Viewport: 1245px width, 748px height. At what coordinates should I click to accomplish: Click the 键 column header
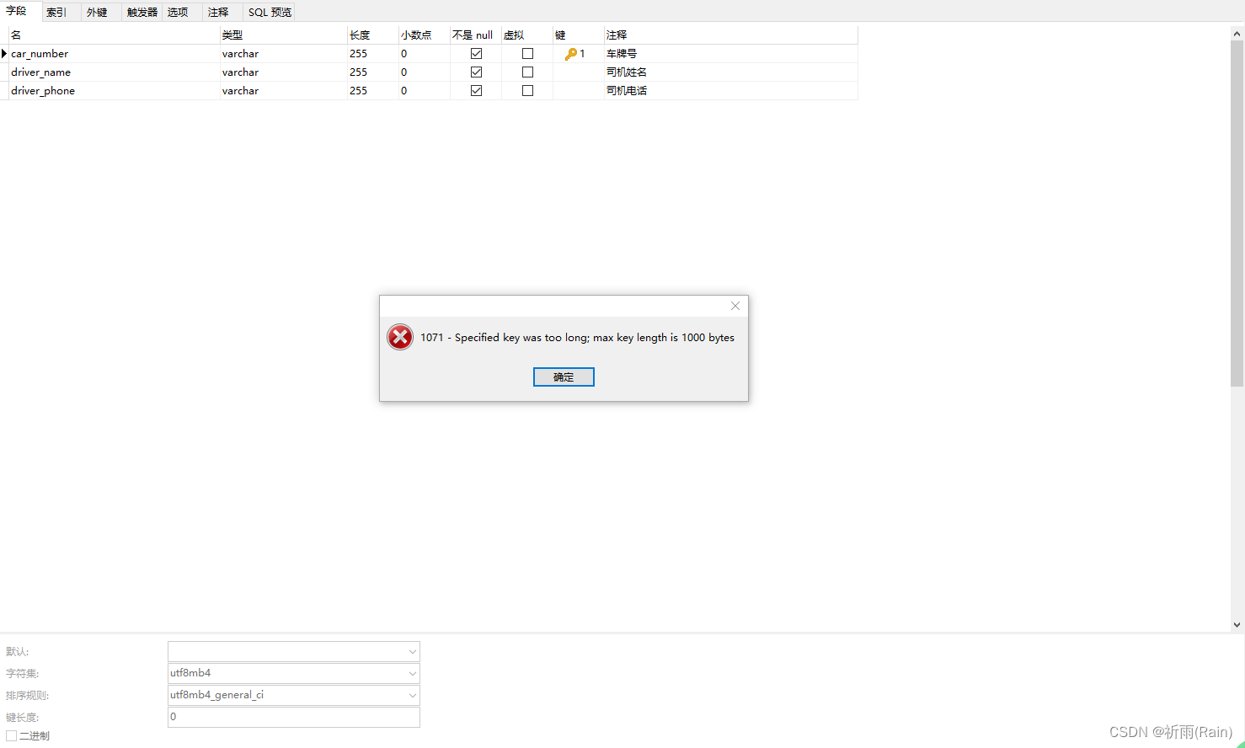point(578,35)
